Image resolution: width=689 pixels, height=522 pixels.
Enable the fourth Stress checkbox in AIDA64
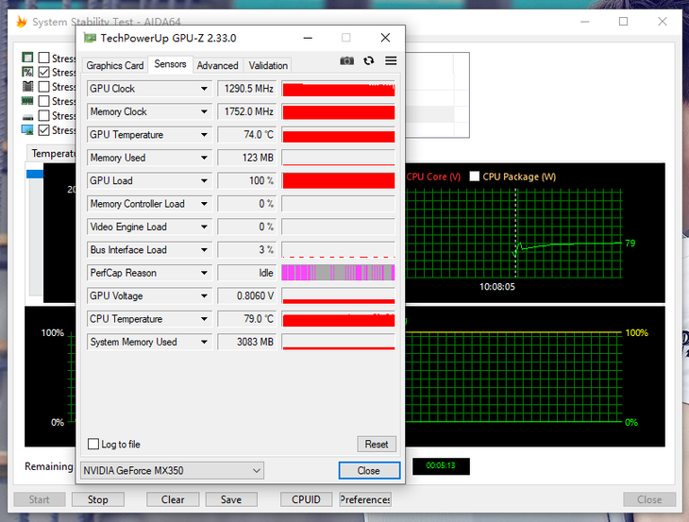[43, 101]
